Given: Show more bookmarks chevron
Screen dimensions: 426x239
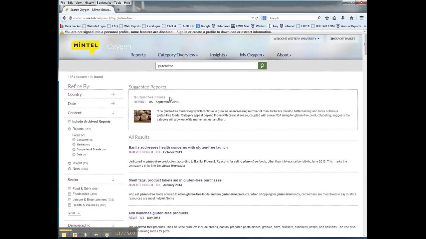Looking at the screenshot, I should [365, 26].
